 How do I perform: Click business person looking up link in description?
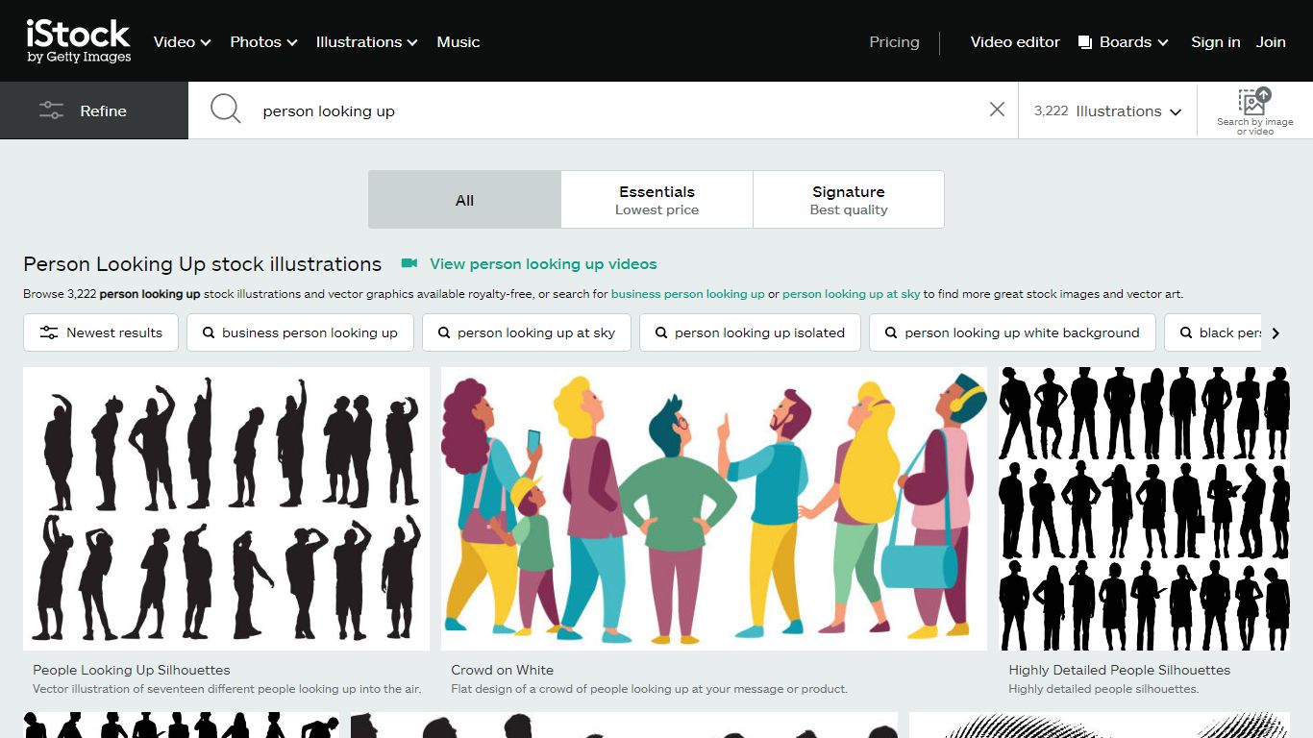coord(687,294)
